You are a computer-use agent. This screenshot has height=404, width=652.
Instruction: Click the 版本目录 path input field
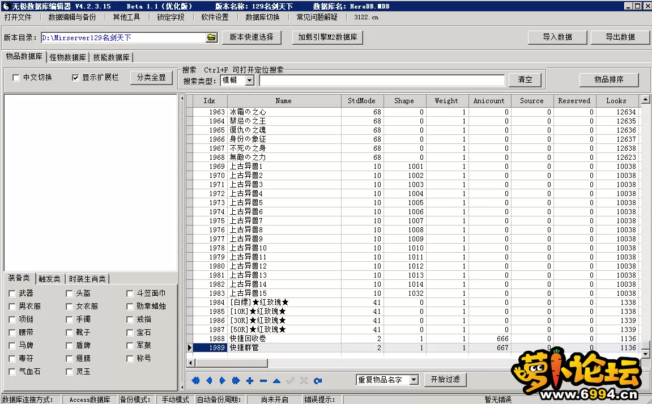[x=123, y=37]
